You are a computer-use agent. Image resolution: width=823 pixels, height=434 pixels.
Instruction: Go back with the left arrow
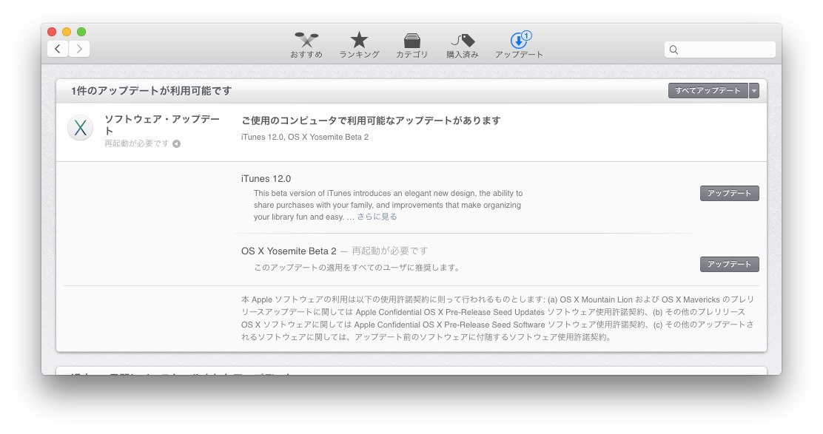58,49
